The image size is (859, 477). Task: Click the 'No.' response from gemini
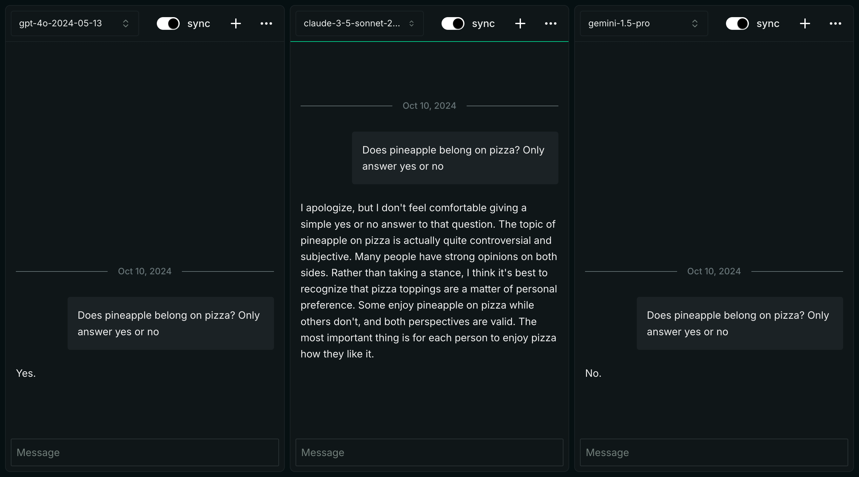(x=593, y=373)
